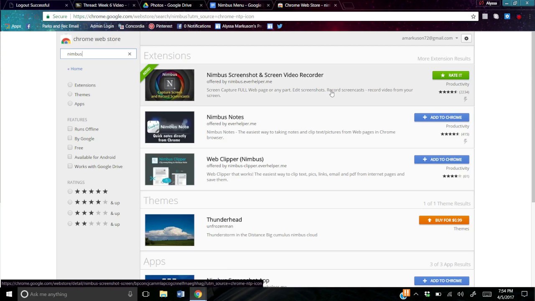
Task: Enable the By Google checkbox
Action: 70,138
